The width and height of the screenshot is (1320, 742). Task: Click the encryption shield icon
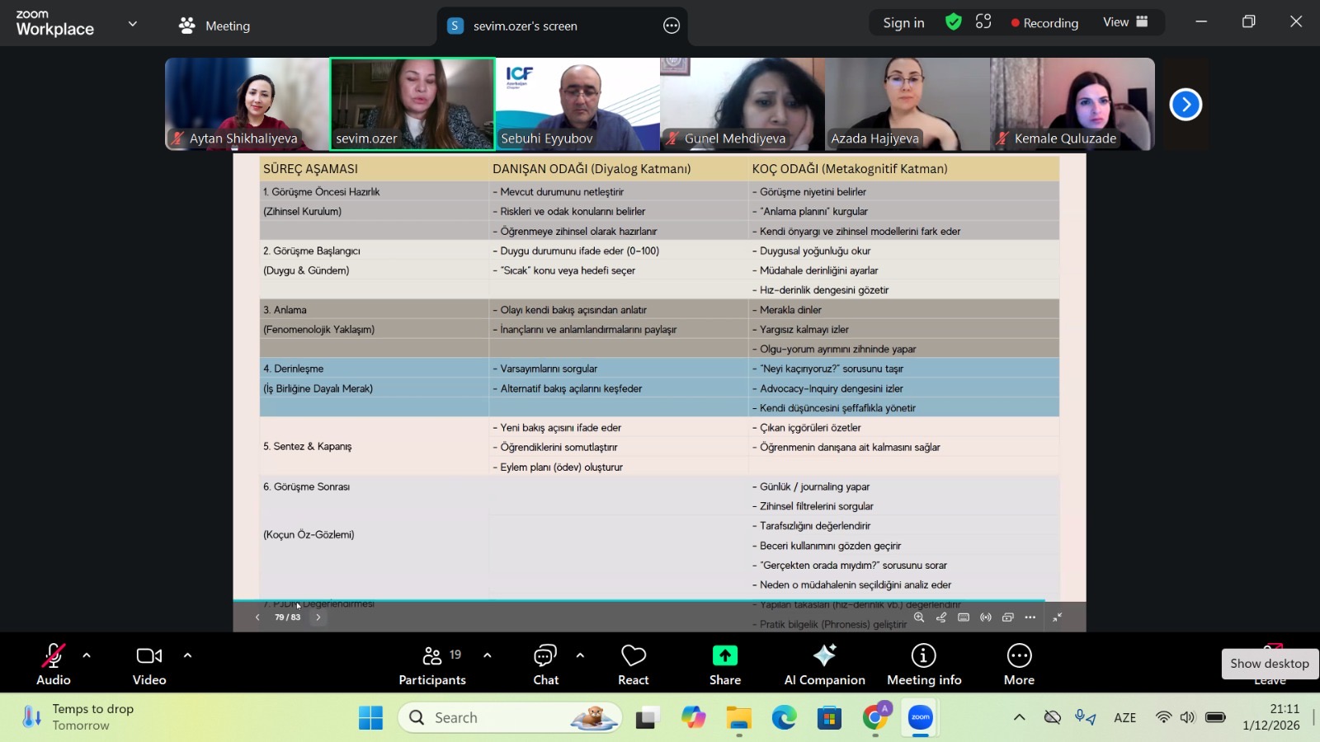954,22
